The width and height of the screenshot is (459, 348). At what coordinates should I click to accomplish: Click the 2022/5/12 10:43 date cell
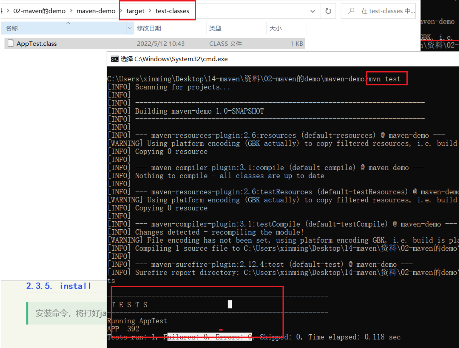point(161,43)
